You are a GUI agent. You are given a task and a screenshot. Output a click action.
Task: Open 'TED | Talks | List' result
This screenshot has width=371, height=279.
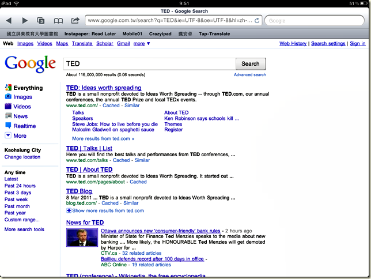click(89, 148)
